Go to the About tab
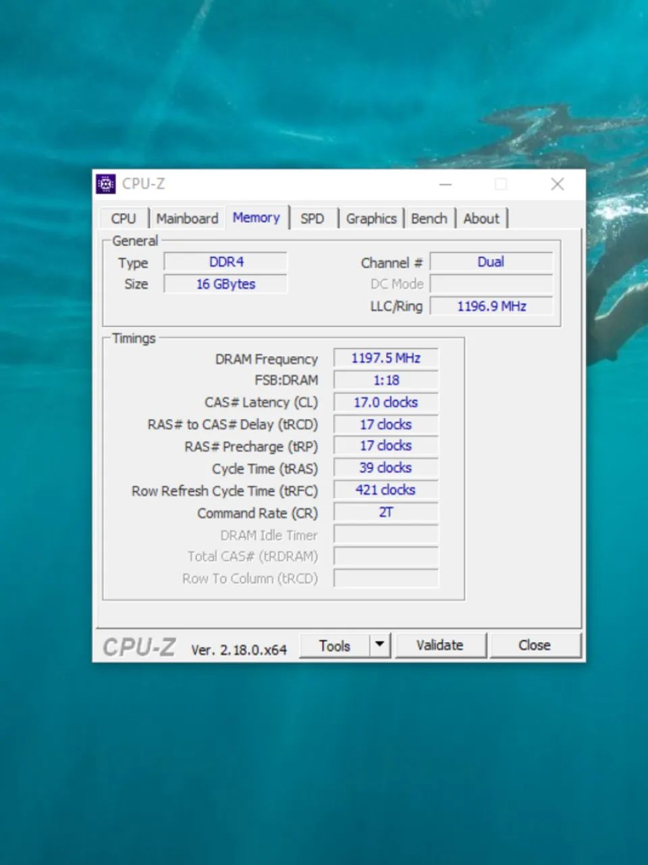The image size is (648, 865). 481,219
